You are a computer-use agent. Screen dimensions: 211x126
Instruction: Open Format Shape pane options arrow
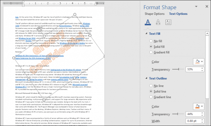point(196,7)
